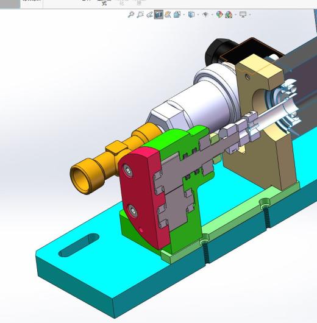Click the Apply Scene icon
This screenshot has width=317, height=323.
click(229, 15)
